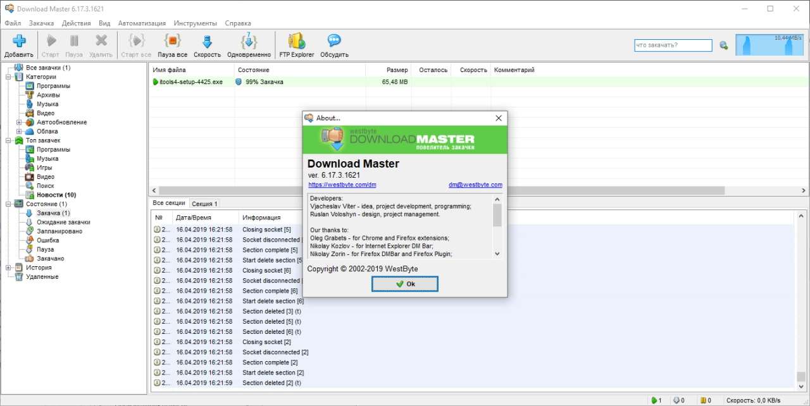Click the Удалить toolbar icon
The image size is (810, 406).
click(101, 41)
